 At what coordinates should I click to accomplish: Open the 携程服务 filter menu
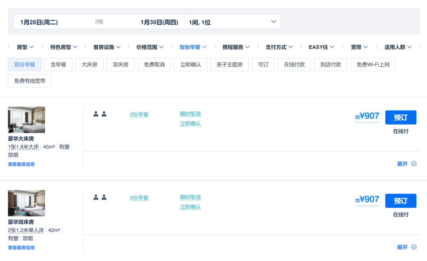click(236, 47)
